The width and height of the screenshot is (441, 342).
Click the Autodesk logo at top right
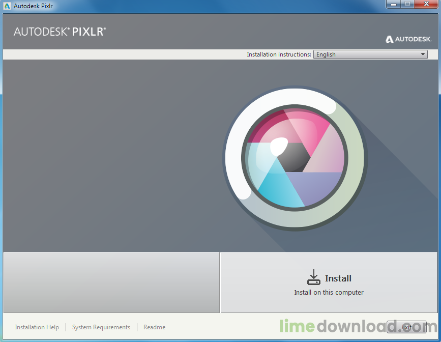click(408, 39)
